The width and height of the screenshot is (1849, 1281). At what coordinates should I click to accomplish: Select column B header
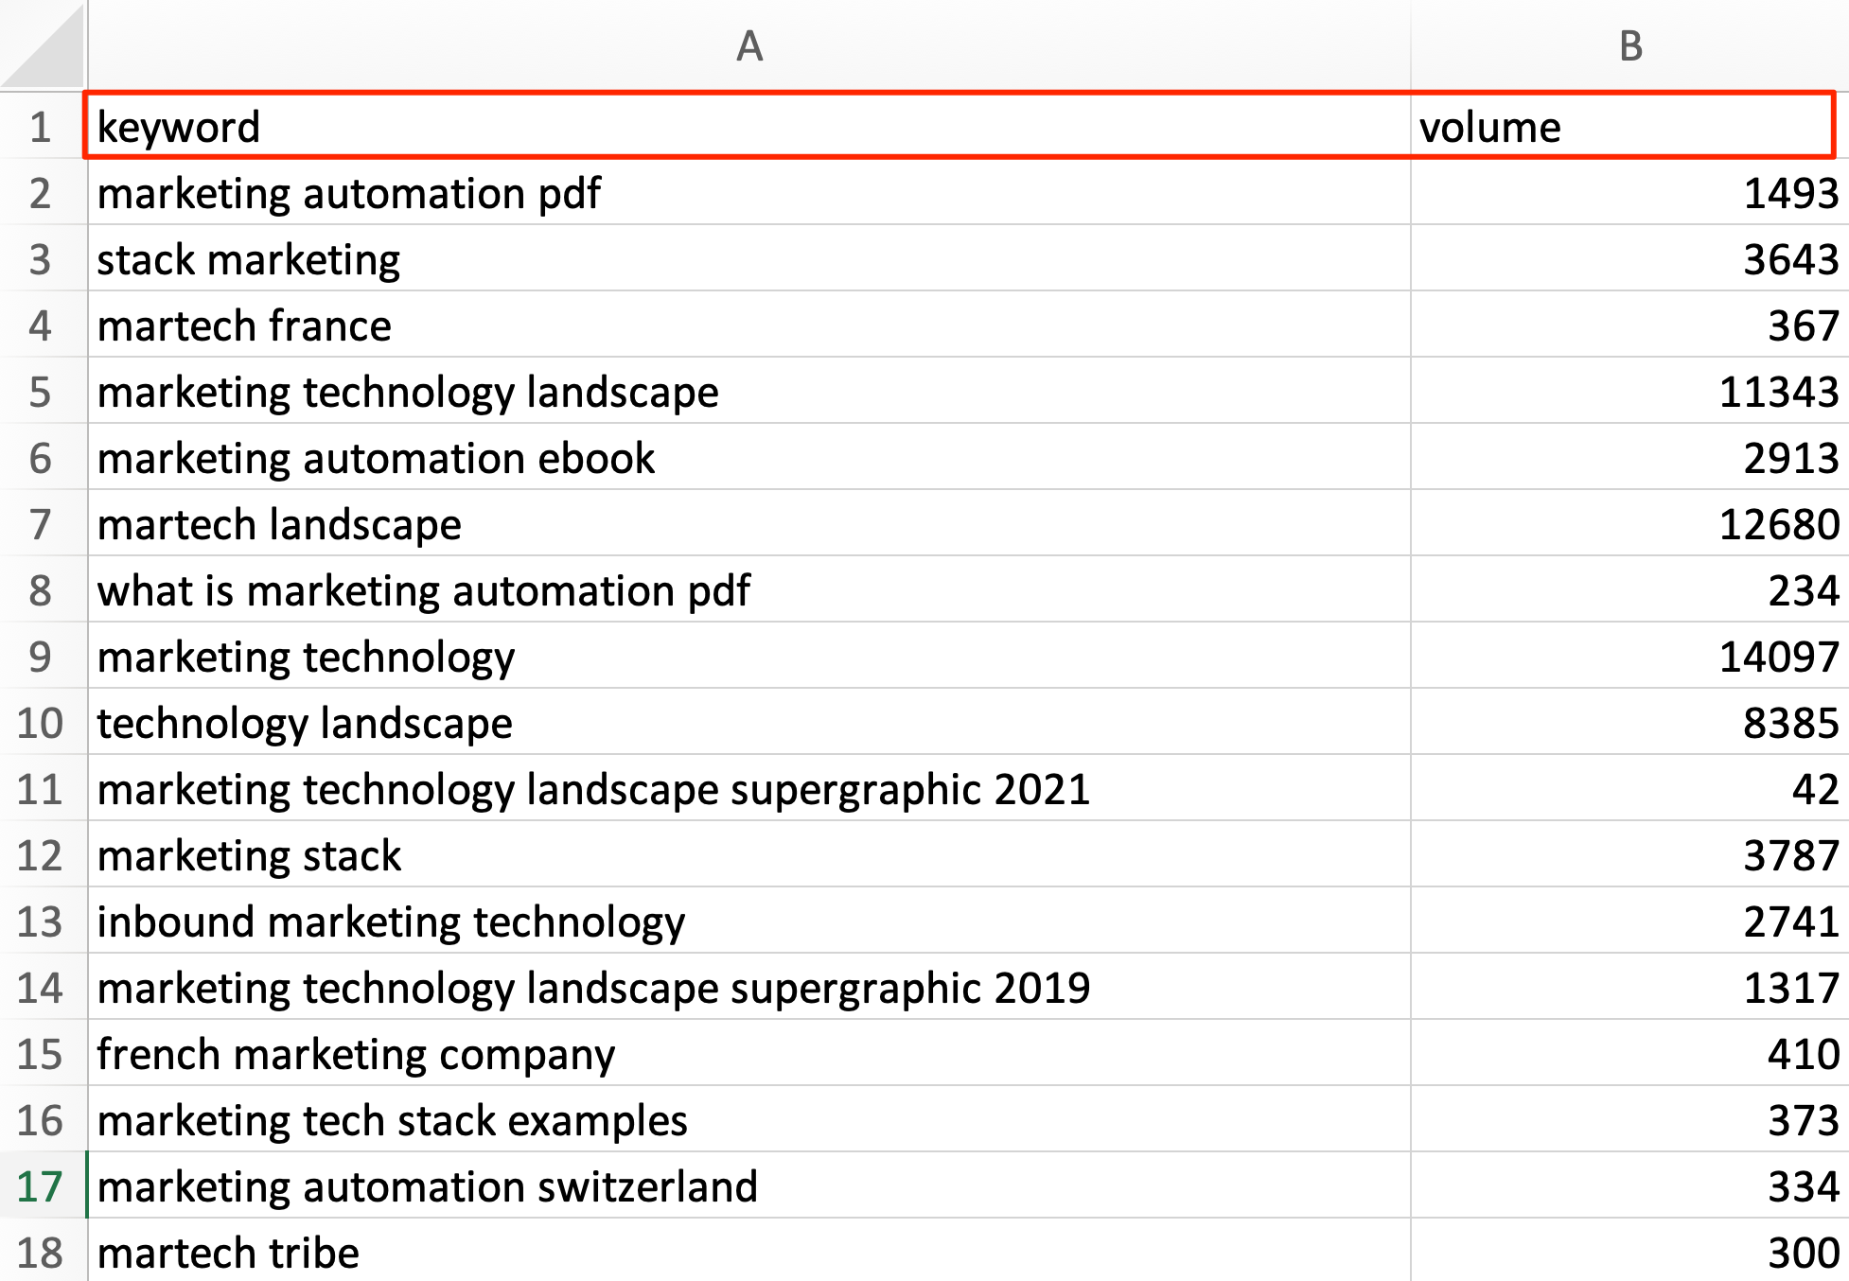point(1629,45)
